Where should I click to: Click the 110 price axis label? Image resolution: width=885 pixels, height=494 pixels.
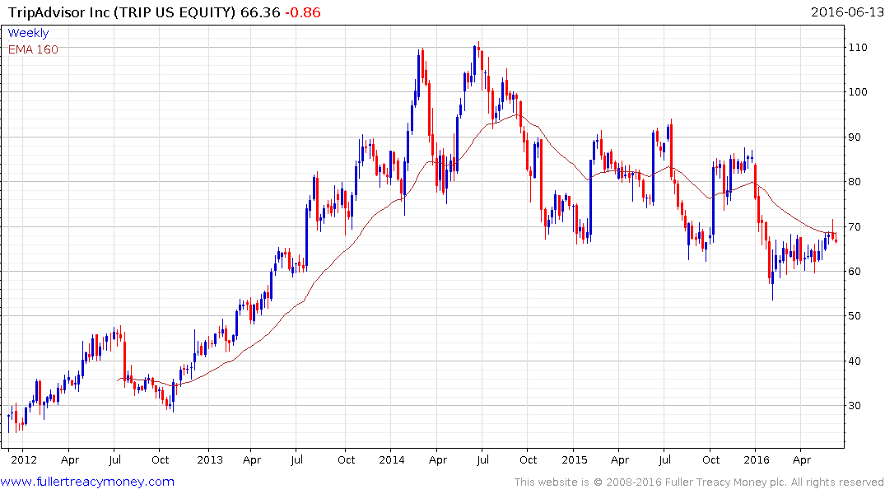pyautogui.click(x=858, y=48)
